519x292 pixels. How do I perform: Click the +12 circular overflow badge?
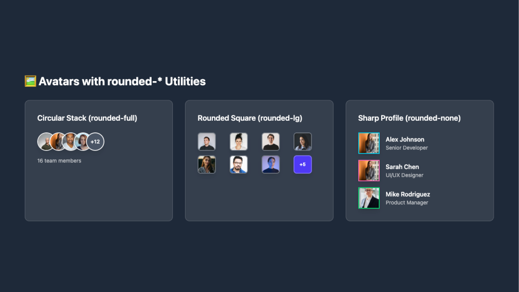[x=95, y=141]
